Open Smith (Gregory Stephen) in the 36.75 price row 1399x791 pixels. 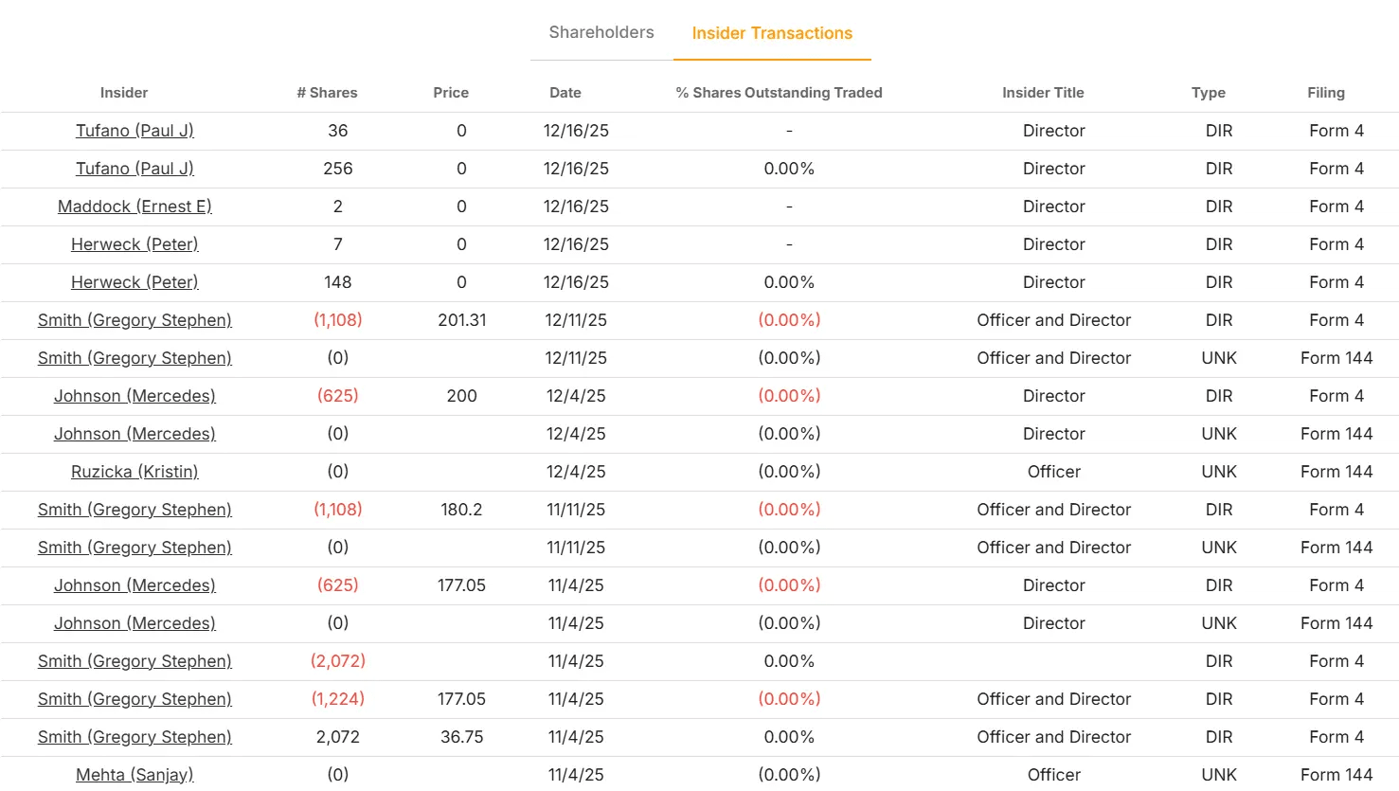135,737
